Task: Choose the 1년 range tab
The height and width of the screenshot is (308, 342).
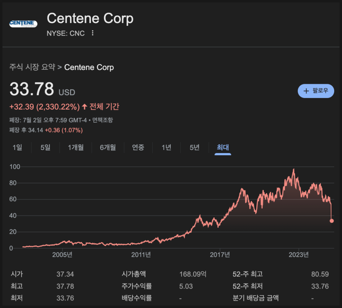Action: pos(166,147)
